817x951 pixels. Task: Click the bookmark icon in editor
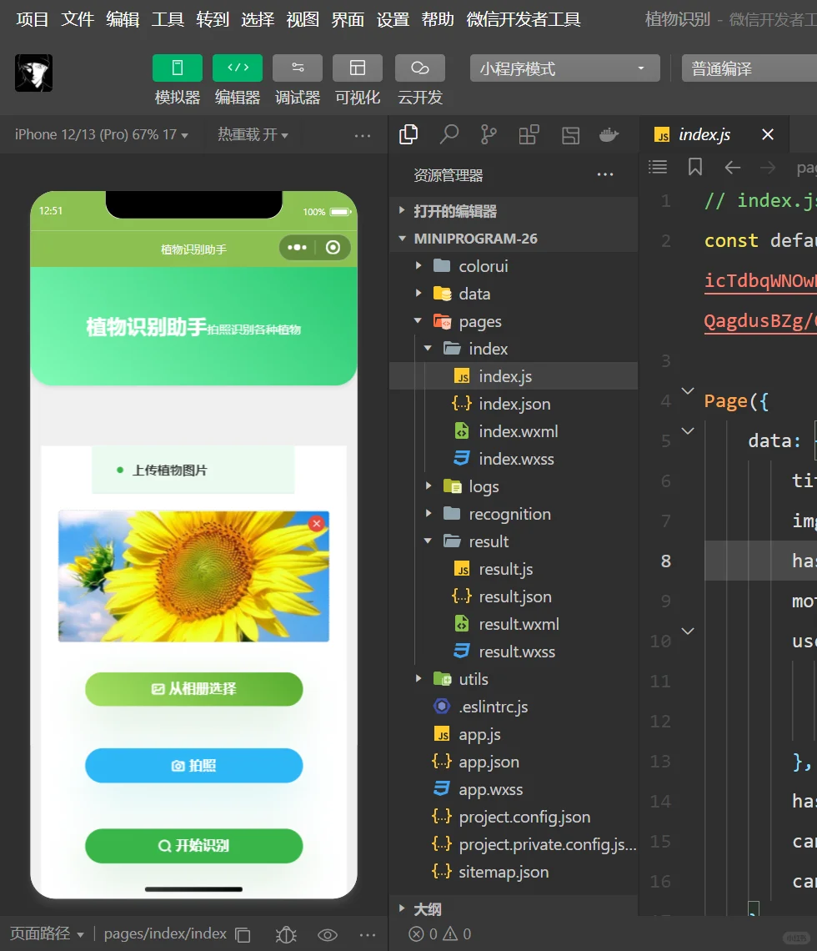pyautogui.click(x=695, y=167)
